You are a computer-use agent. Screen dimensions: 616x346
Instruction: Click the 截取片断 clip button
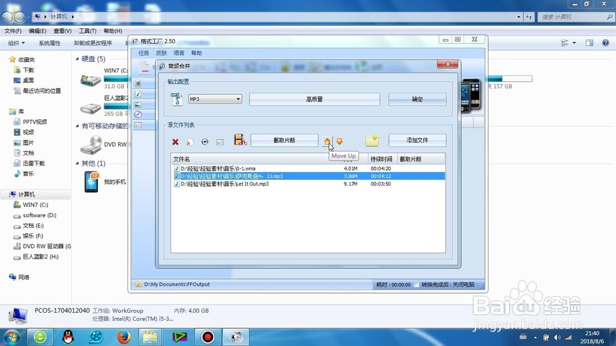(x=285, y=140)
